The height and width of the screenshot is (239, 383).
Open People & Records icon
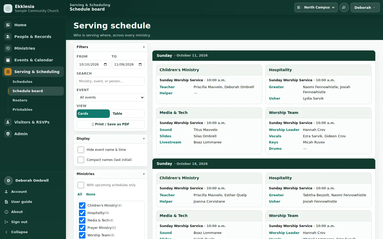[8, 37]
